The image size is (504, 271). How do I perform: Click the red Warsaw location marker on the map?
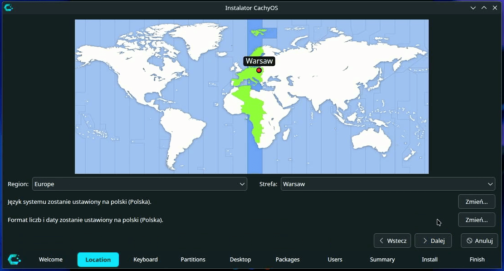pos(259,70)
